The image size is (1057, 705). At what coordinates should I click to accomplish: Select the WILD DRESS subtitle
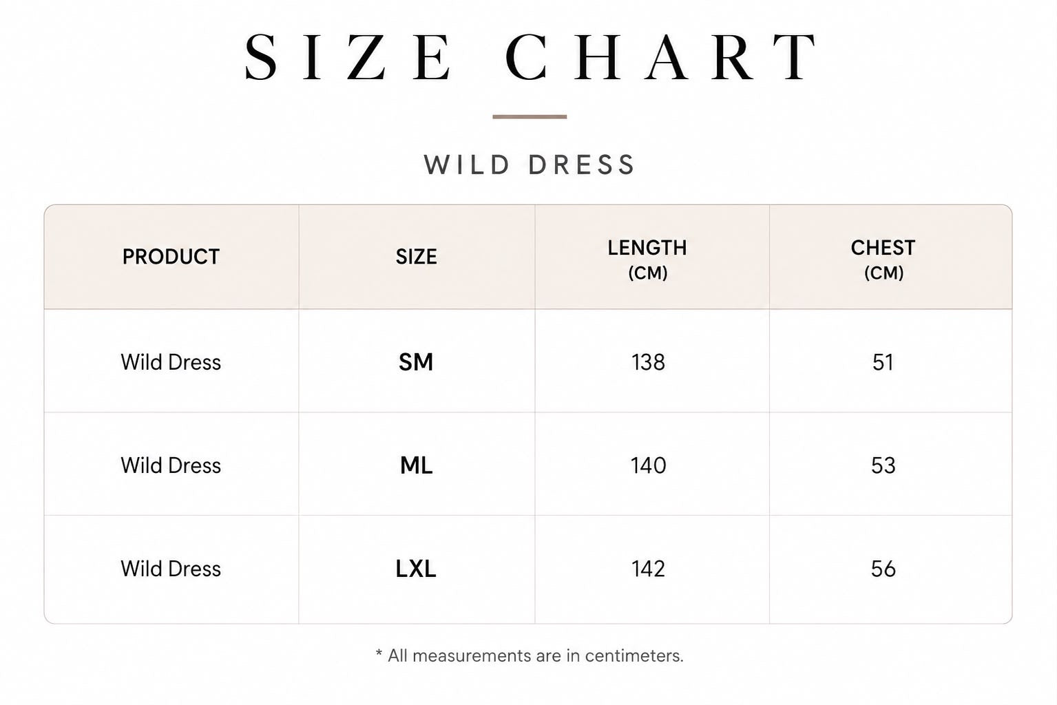(x=530, y=165)
